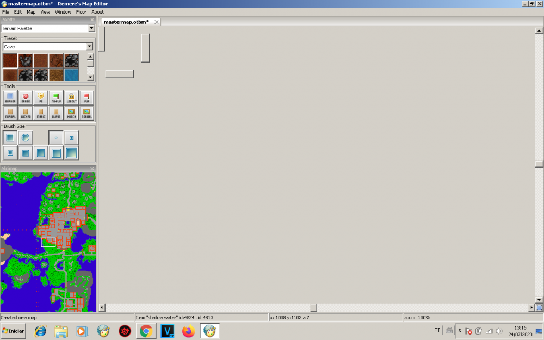Viewport: 544px width, 340px height.
Task: Click the map view scroll down arrow
Action: point(539,300)
